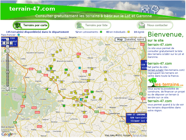Viewport: 186px width, 140px height.
Task: Switch to Hybrid view
Action: (140, 40)
